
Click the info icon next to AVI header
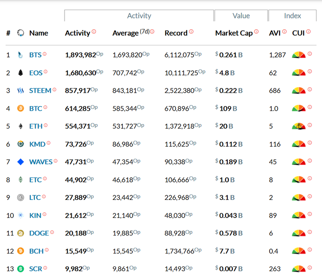tap(284, 31)
